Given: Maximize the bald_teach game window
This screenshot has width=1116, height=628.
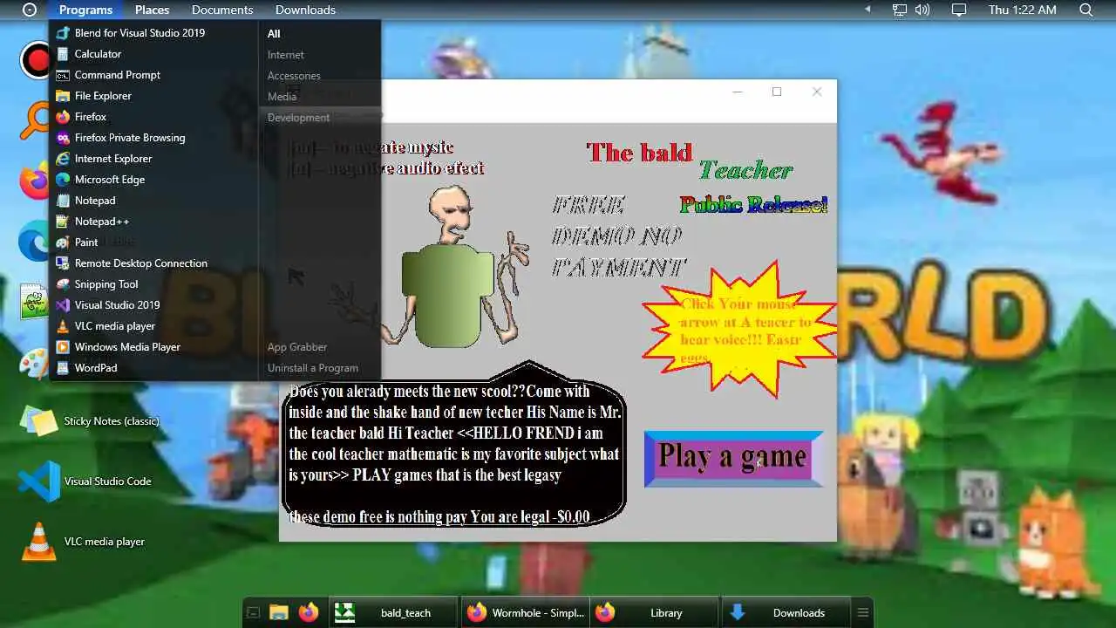Looking at the screenshot, I should [777, 92].
